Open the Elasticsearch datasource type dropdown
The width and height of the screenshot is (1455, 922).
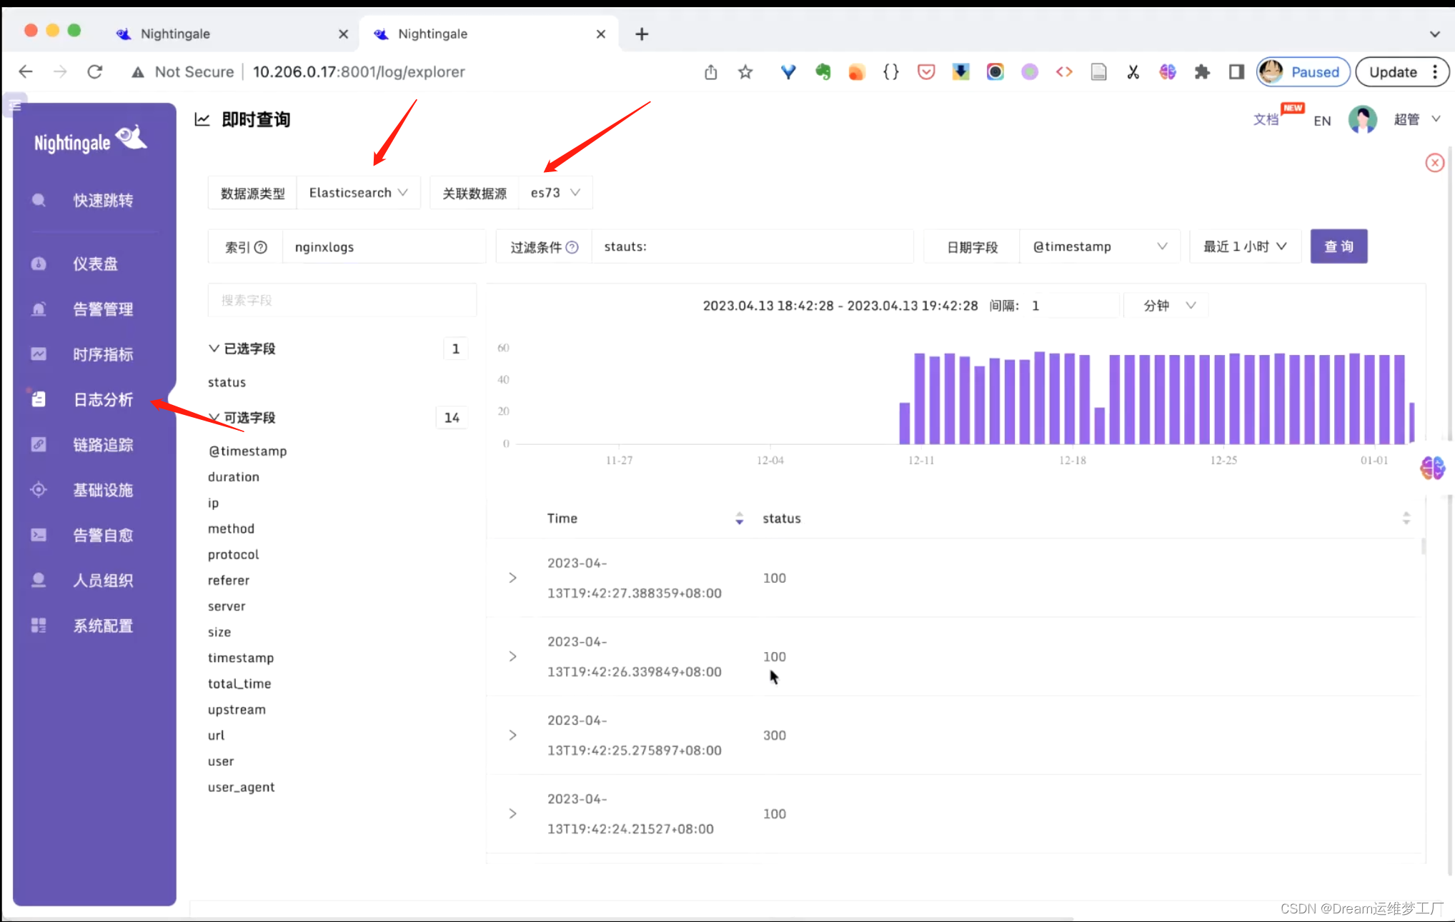tap(358, 193)
